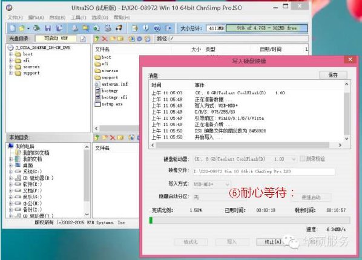
Task: Click the 91% of 4.7GB capacity bar
Action: pos(266,28)
